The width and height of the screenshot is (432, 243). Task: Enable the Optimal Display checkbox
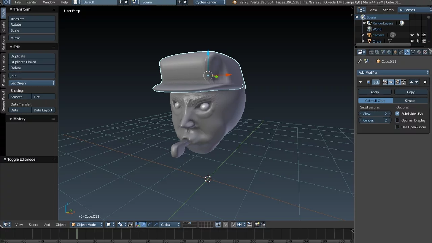point(397,120)
